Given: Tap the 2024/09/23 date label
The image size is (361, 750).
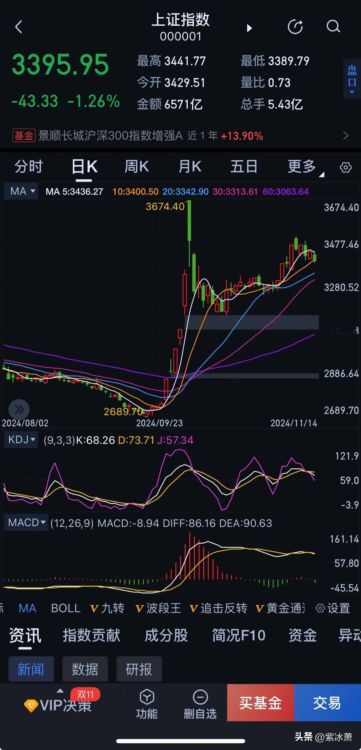Looking at the screenshot, I should (x=159, y=423).
